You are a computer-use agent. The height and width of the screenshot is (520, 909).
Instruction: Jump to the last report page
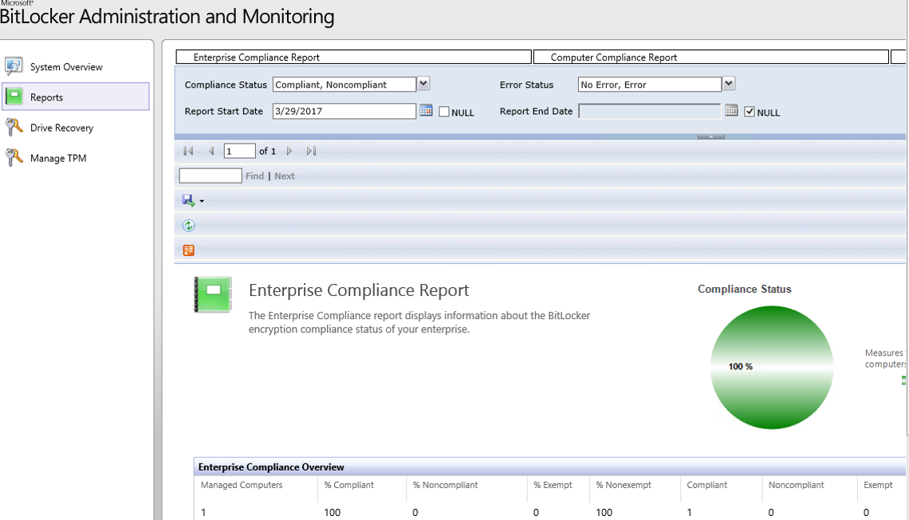click(x=311, y=151)
